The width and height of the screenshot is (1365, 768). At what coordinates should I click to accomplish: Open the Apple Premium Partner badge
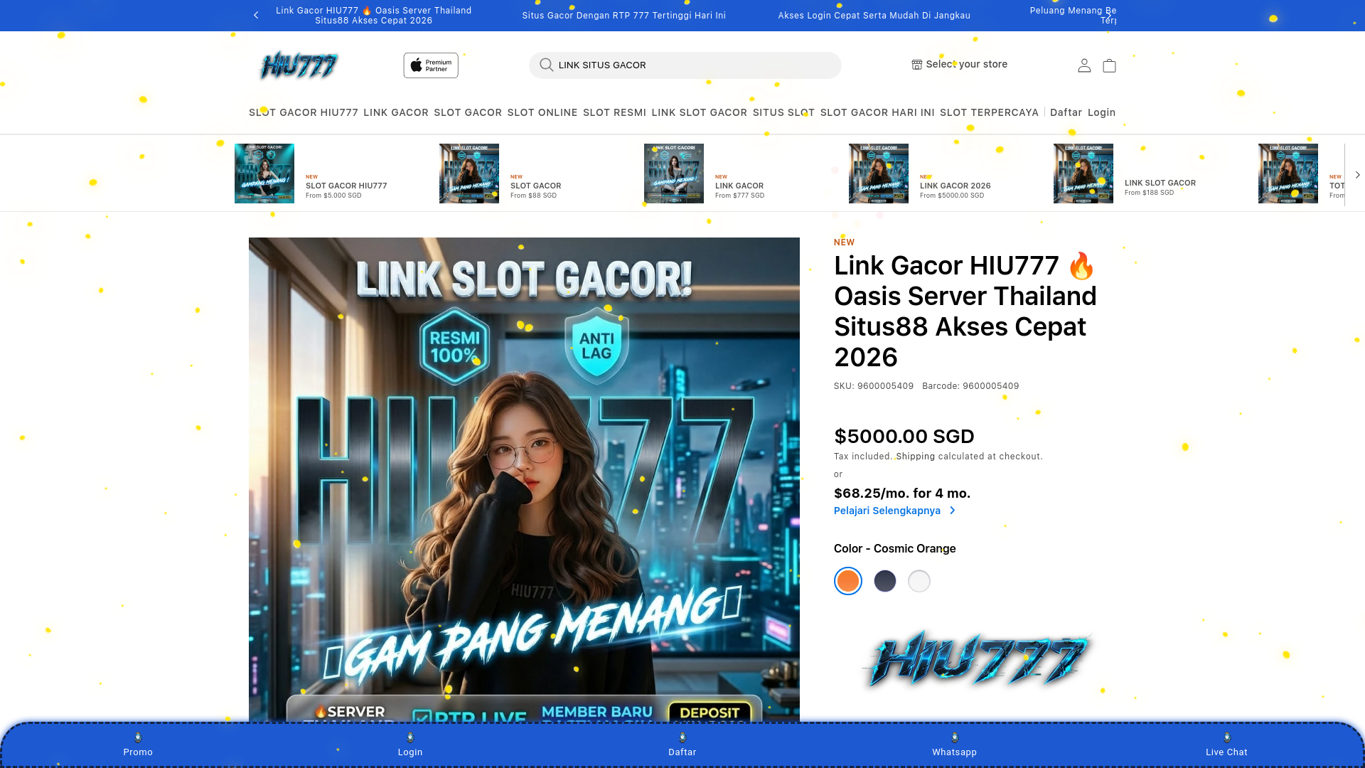tap(431, 65)
